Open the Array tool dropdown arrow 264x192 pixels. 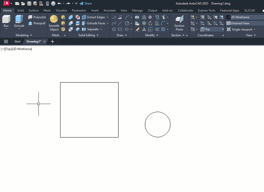[168, 29]
